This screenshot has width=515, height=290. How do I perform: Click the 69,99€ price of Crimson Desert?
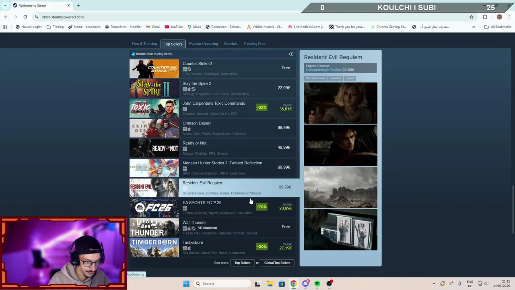[284, 128]
